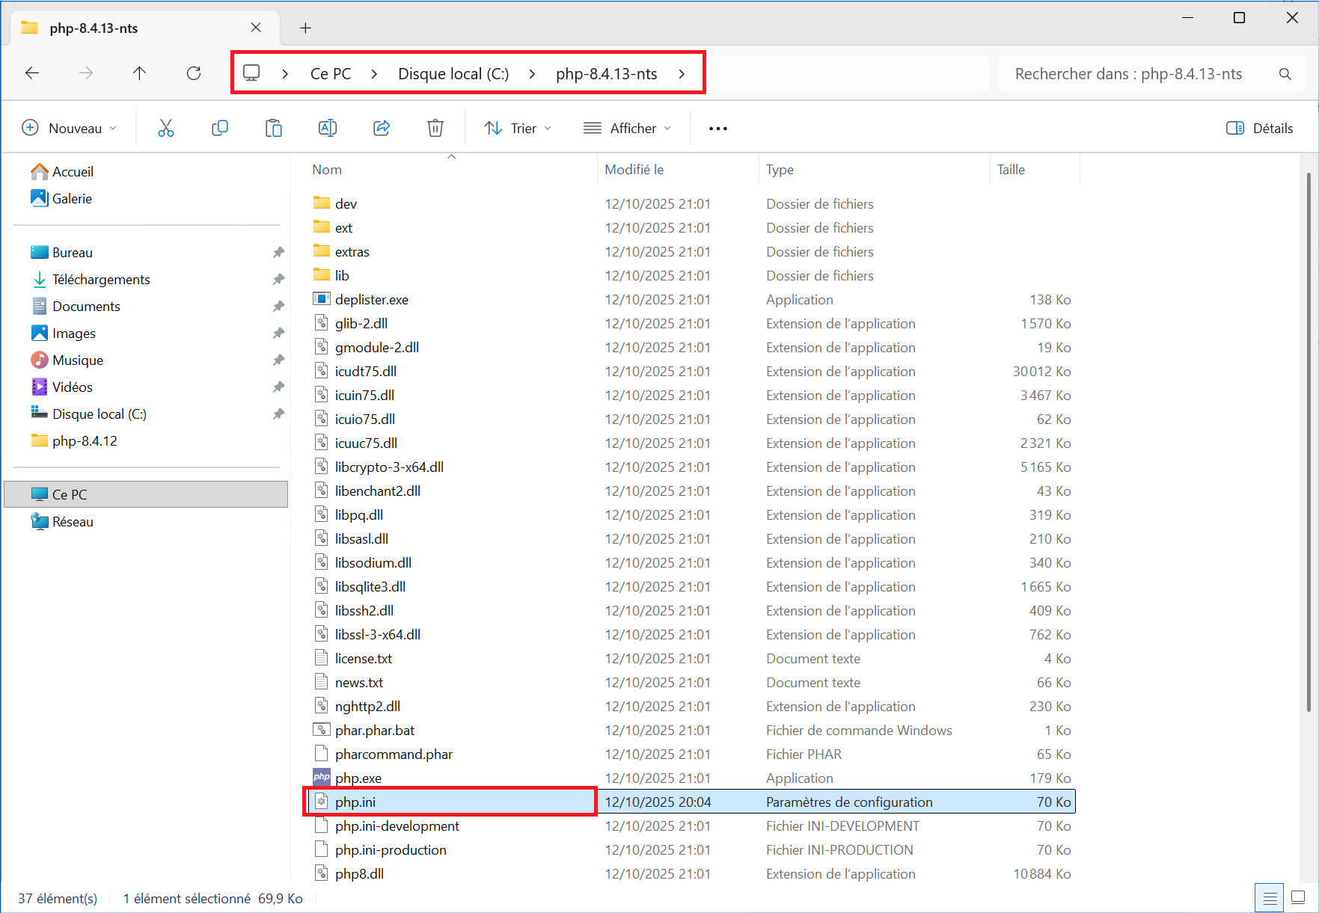
Task: Expand the Trier sort menu
Action: (518, 129)
